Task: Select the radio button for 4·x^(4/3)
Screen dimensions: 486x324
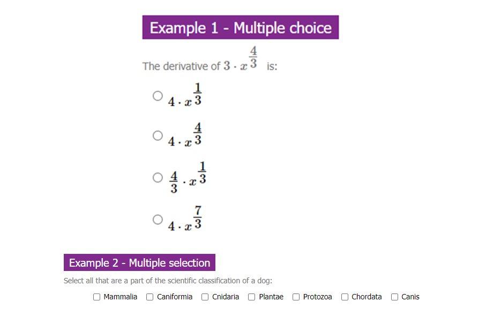Action: pyautogui.click(x=158, y=135)
